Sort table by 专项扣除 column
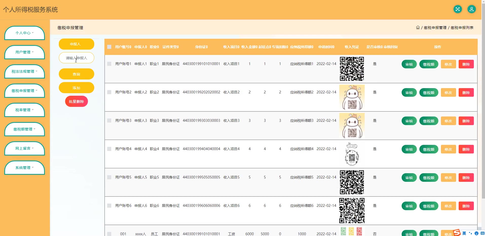Viewport: 485px width, 236px height. click(280, 47)
